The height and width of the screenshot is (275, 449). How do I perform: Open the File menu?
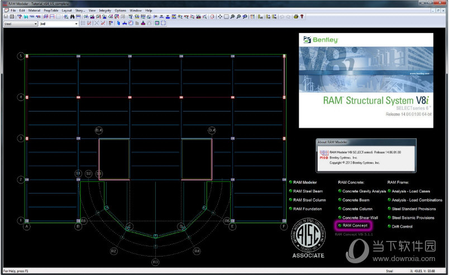tap(13, 10)
